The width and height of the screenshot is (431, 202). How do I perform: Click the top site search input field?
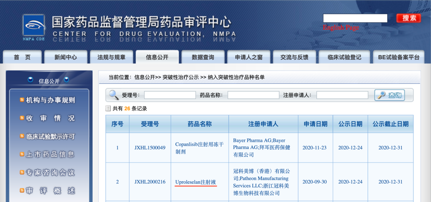pos(355,18)
